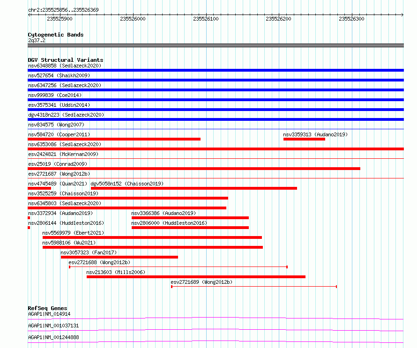This screenshot has width=417, height=348.
Task: Open nsv5988106 (Wu2021) label
Action: [69, 243]
